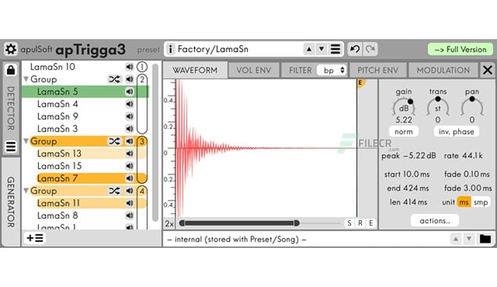This screenshot has height=287, width=497.
Task: Open the sidebar list menu icon
Action: click(11, 146)
